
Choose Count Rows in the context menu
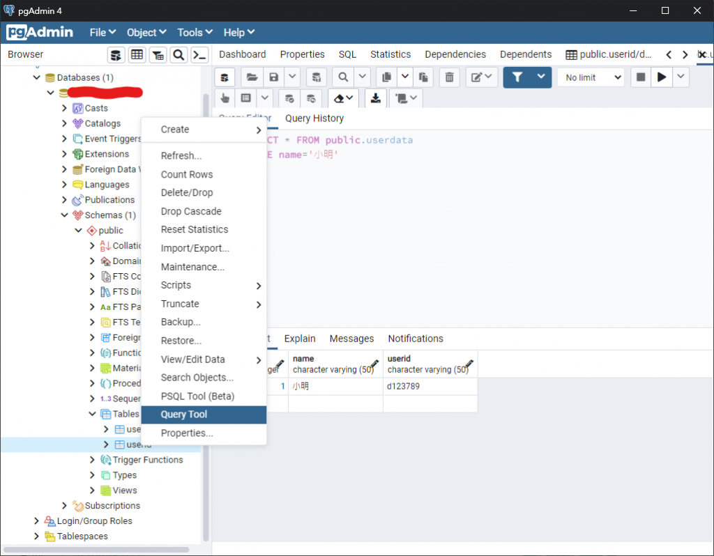[x=204, y=174]
